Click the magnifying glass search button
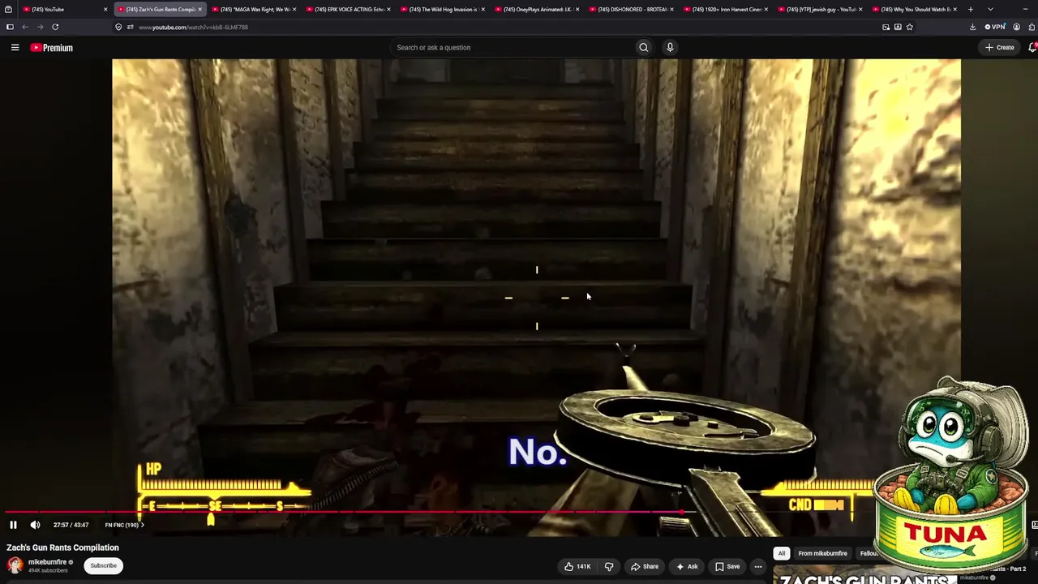The width and height of the screenshot is (1038, 584). click(644, 47)
